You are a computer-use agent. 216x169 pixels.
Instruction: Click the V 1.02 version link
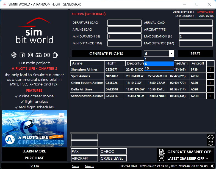pyautogui.click(x=35, y=166)
